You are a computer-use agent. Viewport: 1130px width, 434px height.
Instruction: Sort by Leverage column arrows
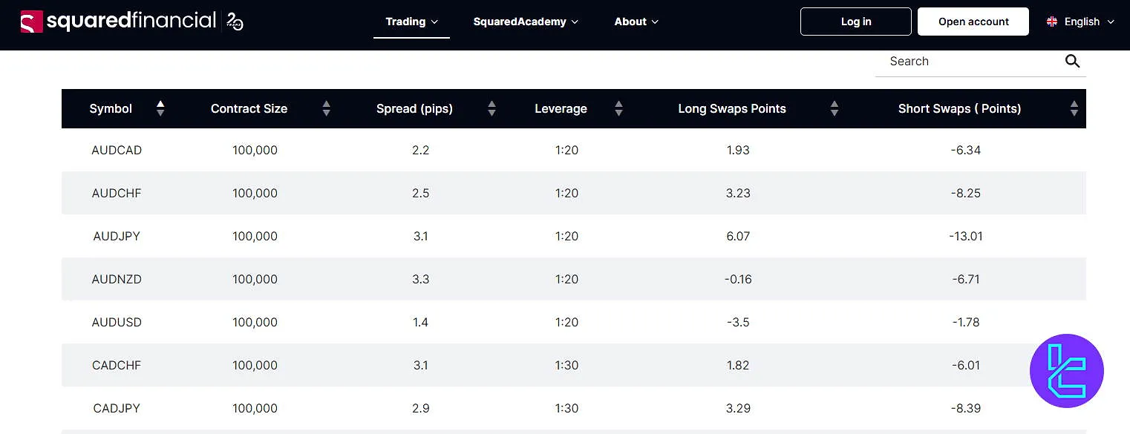(x=618, y=109)
